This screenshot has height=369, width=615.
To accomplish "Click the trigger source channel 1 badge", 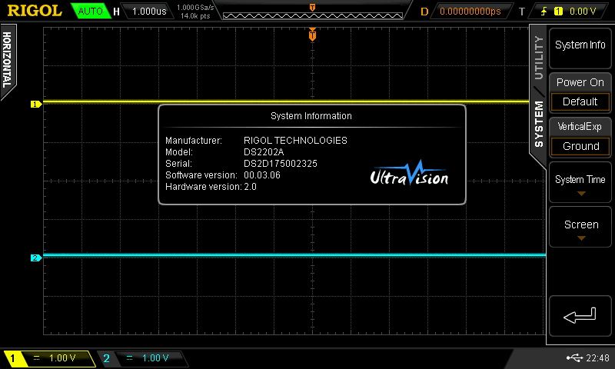I will point(558,12).
